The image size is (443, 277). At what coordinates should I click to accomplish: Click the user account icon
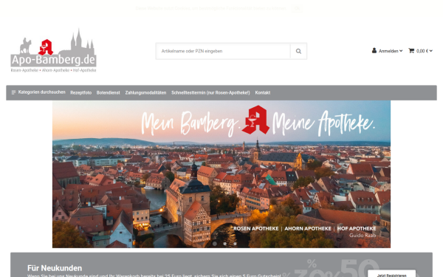click(374, 50)
